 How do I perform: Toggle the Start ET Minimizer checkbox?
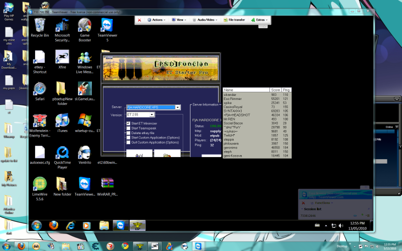128,123
